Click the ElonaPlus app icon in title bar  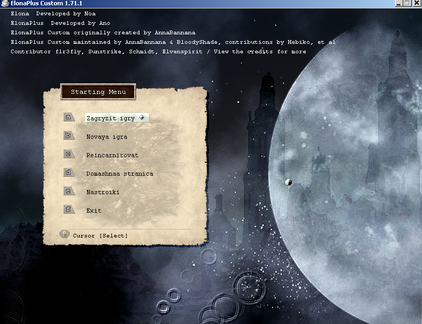(5, 4)
